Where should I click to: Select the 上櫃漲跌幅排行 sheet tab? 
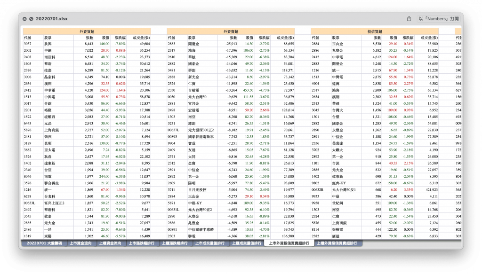(x=175, y=243)
